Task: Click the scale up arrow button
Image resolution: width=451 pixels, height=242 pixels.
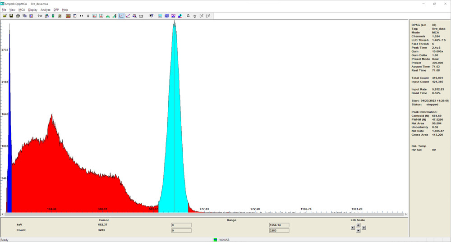Action: pyautogui.click(x=358, y=225)
